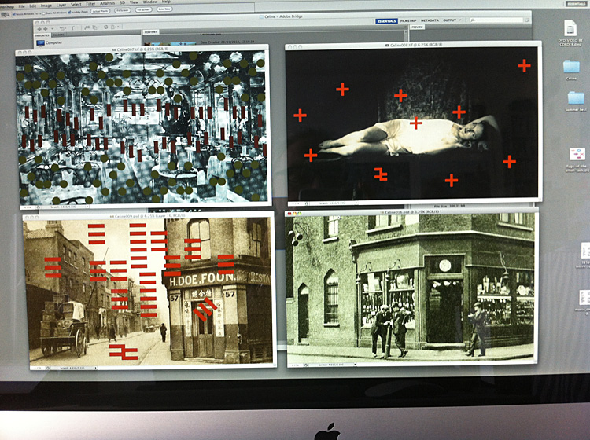590x440 pixels.
Task: Click Bridge return to Photoshop boomerang icon
Action: [73, 28]
